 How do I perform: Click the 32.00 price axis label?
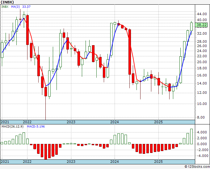[202, 33]
